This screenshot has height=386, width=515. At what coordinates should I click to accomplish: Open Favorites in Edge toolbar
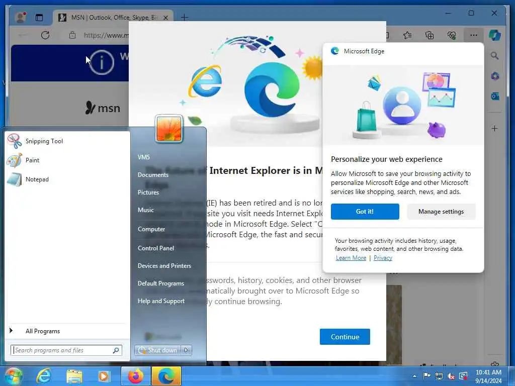click(x=407, y=35)
